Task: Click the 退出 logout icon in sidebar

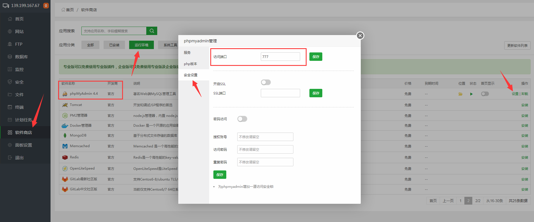Action: coord(10,158)
